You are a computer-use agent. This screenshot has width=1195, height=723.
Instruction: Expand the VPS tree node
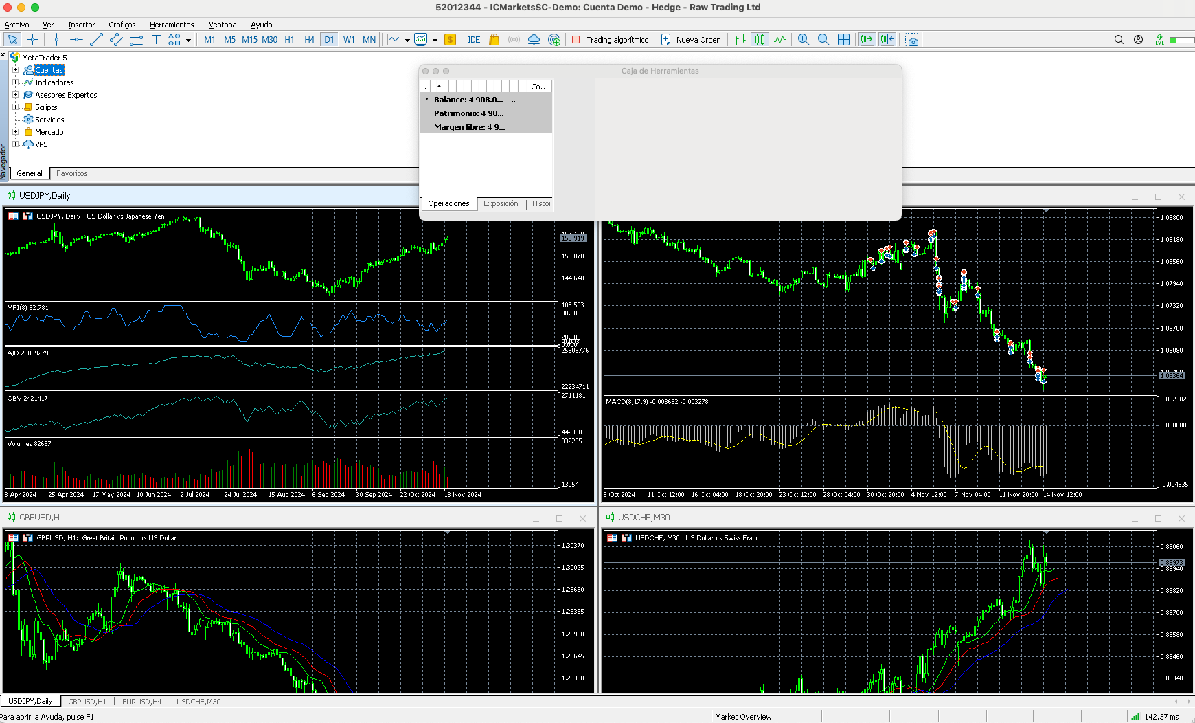click(15, 144)
